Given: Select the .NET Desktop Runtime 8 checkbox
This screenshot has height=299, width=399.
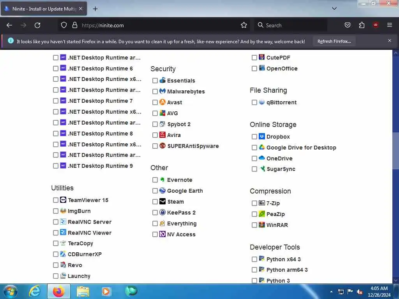Looking at the screenshot, I should click(x=56, y=134).
